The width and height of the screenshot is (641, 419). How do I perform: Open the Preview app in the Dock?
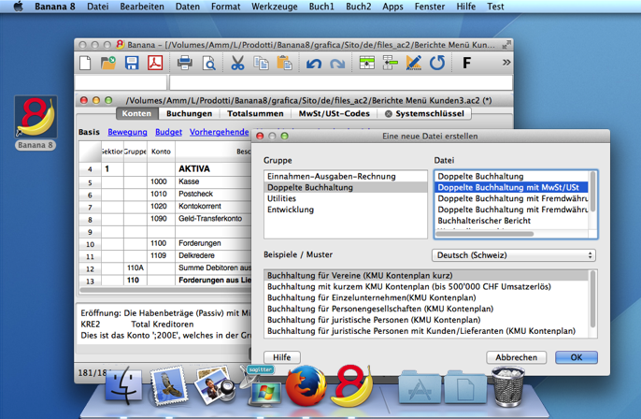click(215, 386)
